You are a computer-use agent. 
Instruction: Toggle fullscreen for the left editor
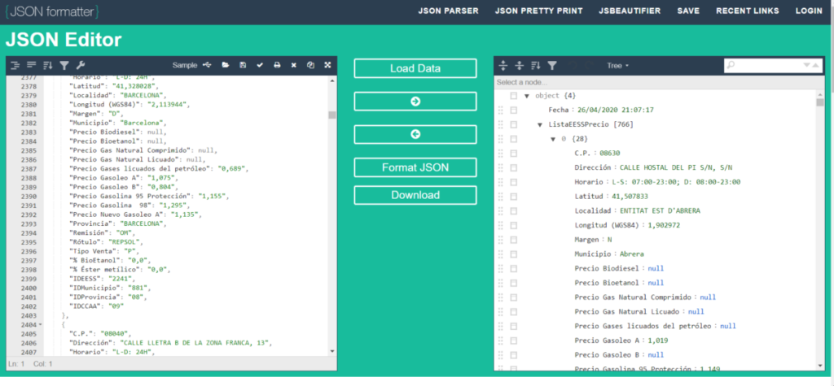[327, 65]
